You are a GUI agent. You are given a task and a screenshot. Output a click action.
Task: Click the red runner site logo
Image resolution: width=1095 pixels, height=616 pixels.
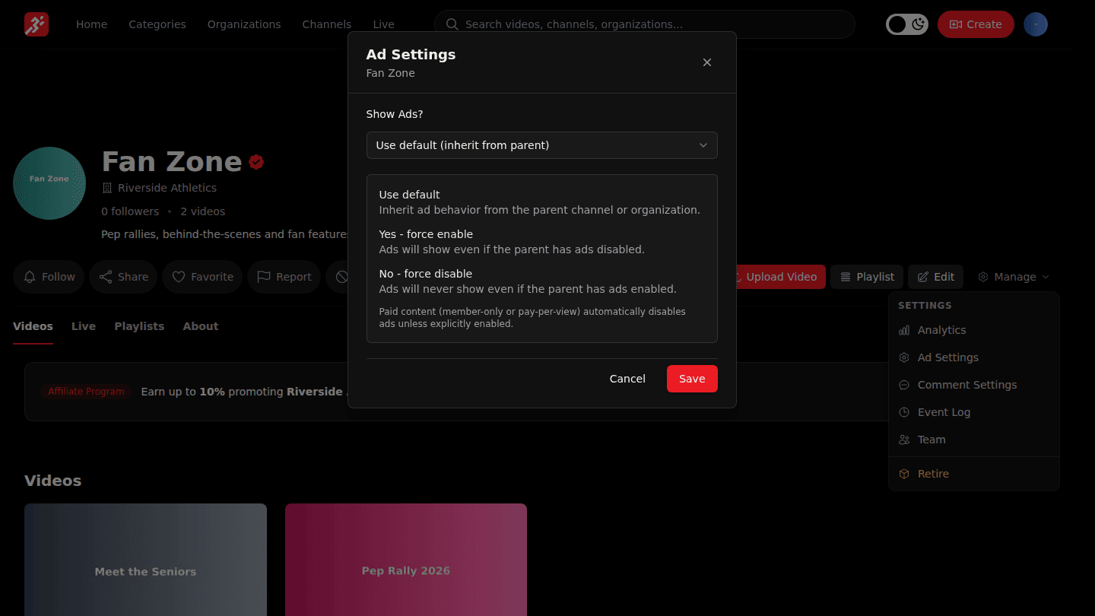tap(36, 24)
